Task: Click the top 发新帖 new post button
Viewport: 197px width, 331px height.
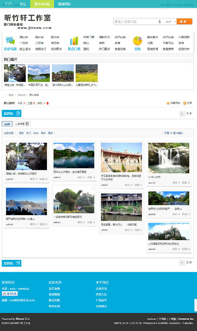Action: (x=12, y=114)
